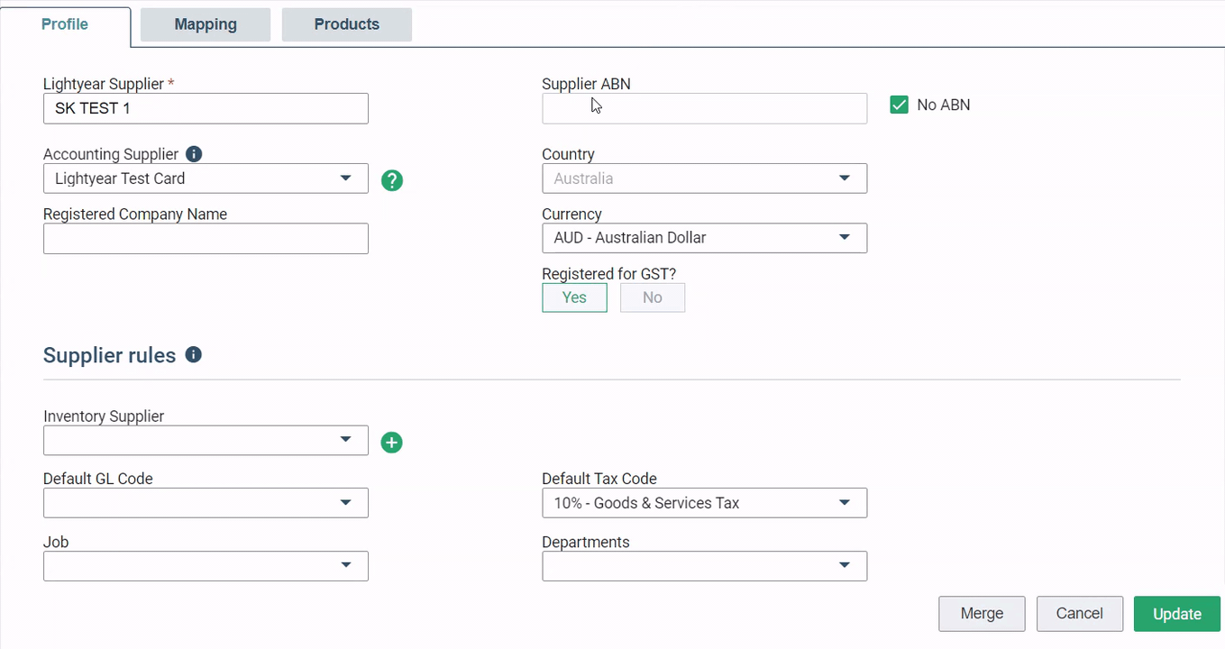The height and width of the screenshot is (649, 1225).
Task: Click the green question mark help icon
Action: pyautogui.click(x=392, y=180)
